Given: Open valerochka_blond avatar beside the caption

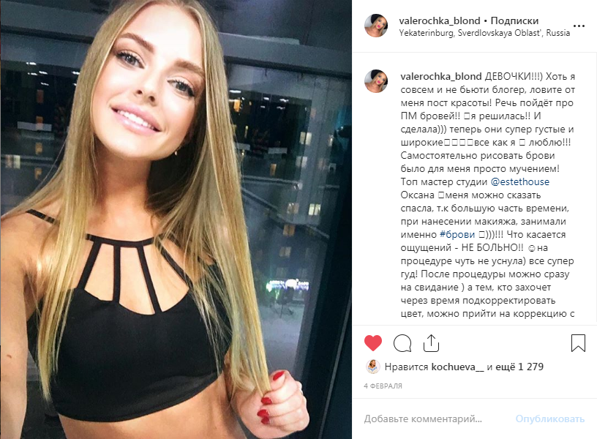Looking at the screenshot, I should tap(376, 81).
